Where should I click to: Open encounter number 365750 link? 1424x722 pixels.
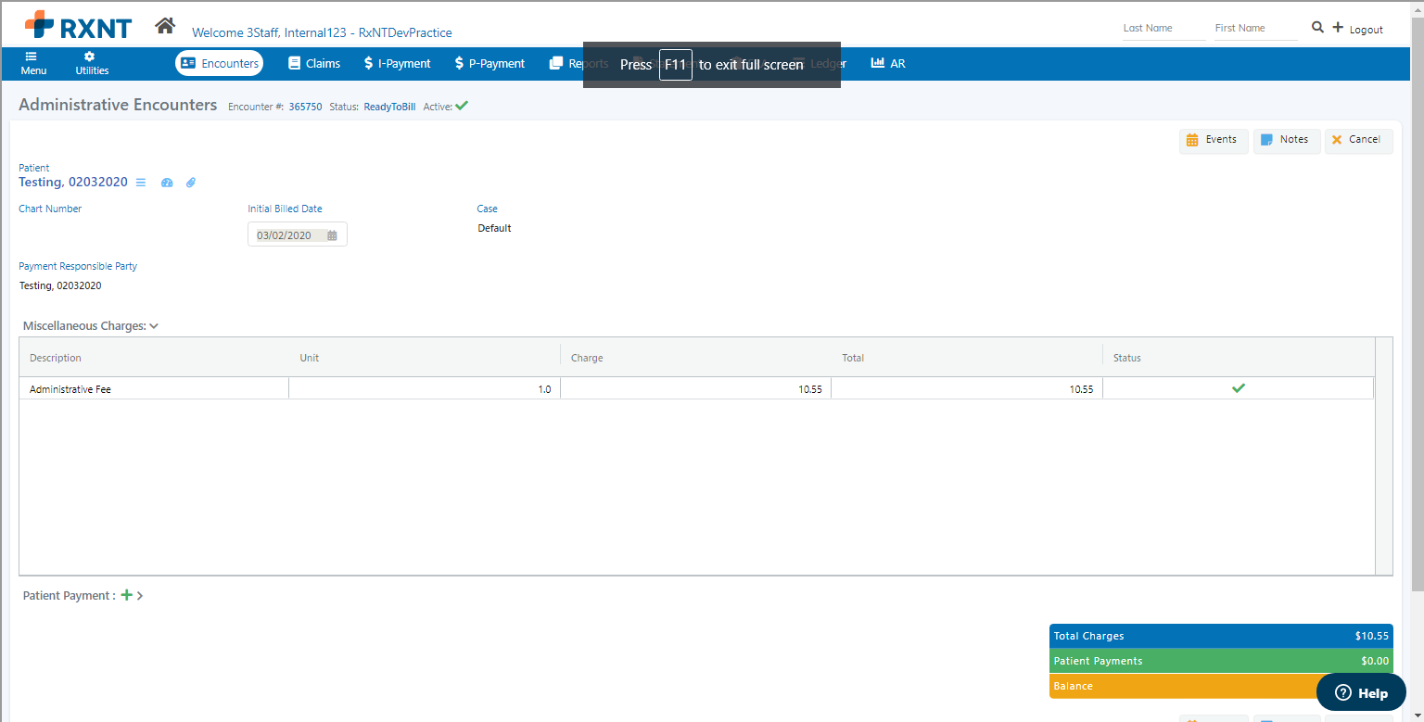pyautogui.click(x=305, y=107)
